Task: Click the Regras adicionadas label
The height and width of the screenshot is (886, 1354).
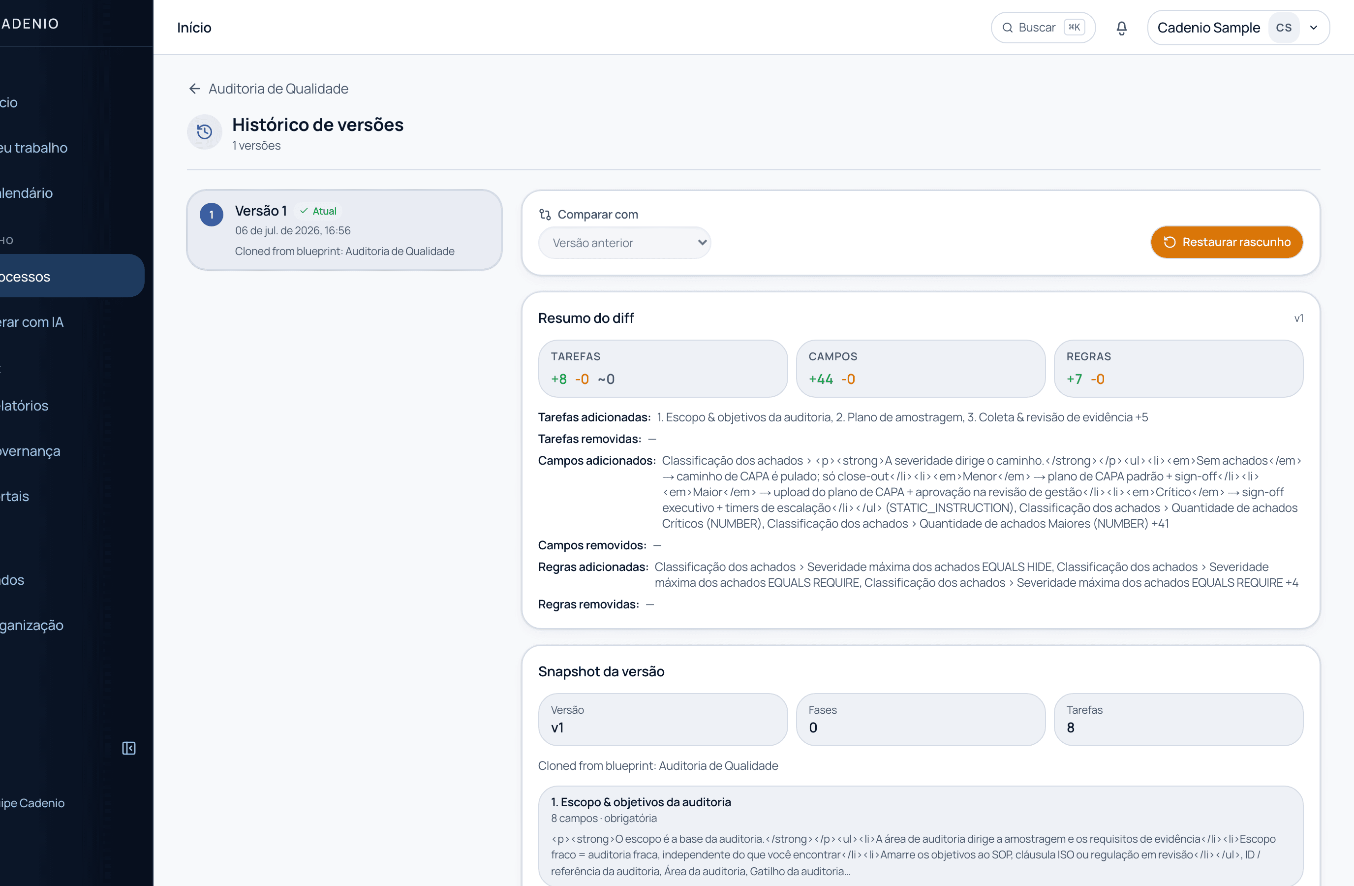Action: (593, 568)
